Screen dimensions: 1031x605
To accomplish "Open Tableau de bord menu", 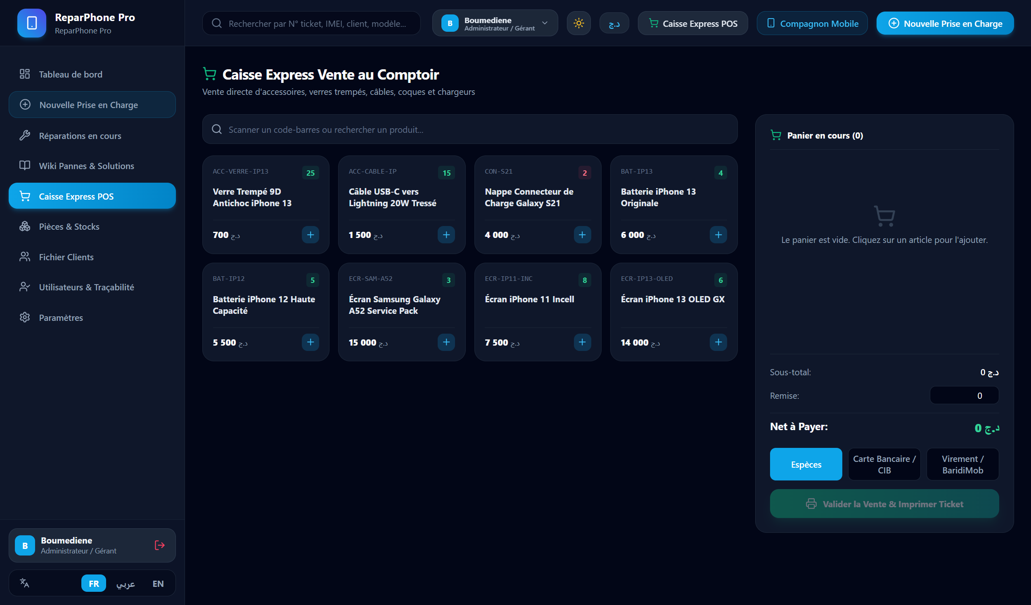I will 92,74.
